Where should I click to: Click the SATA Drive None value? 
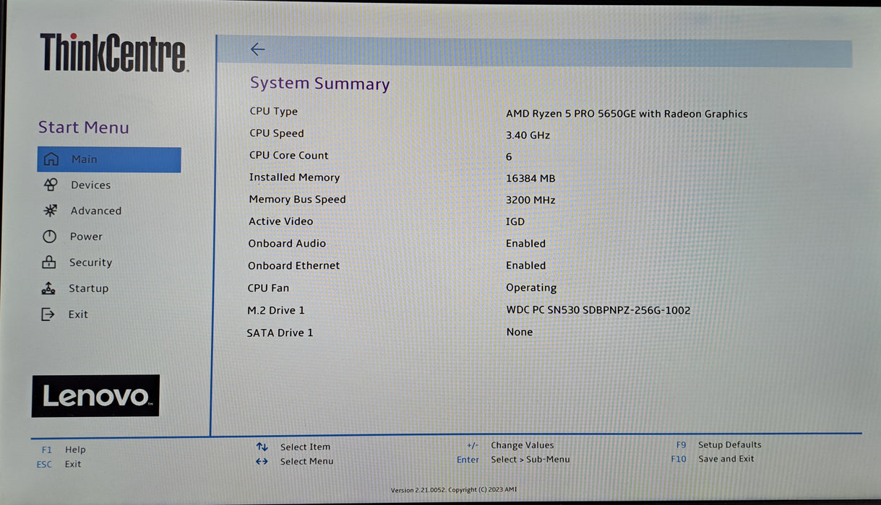tap(520, 333)
